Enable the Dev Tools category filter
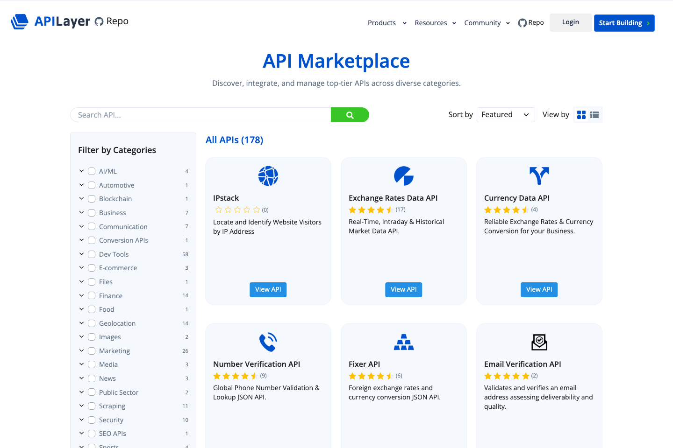 [91, 254]
